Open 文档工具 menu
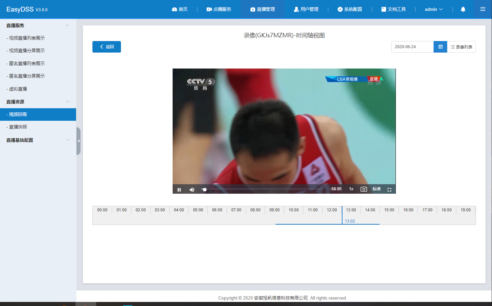Image resolution: width=492 pixels, height=306 pixels. pos(393,9)
